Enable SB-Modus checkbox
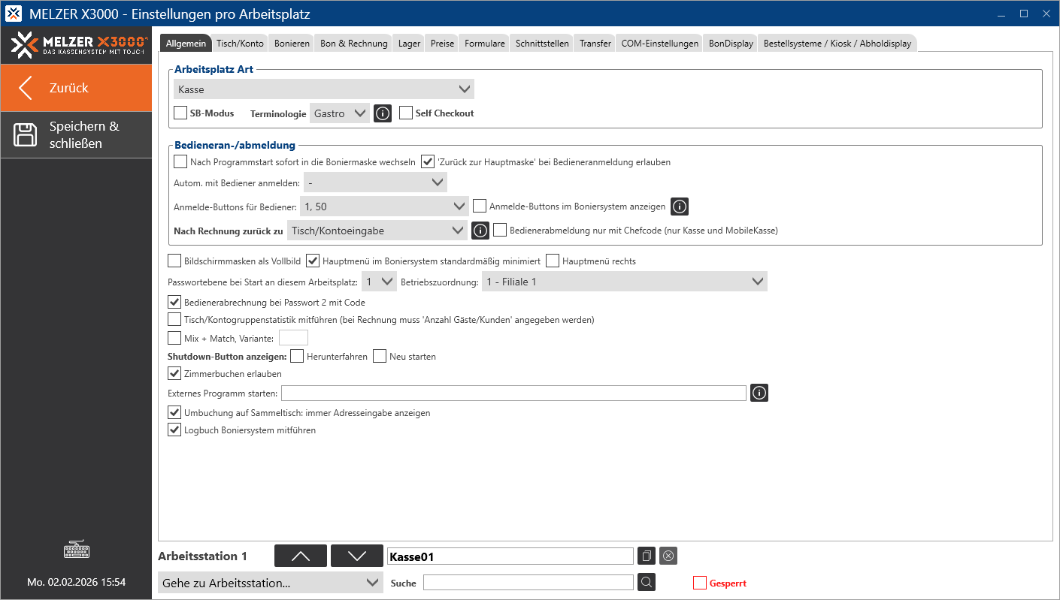 180,113
